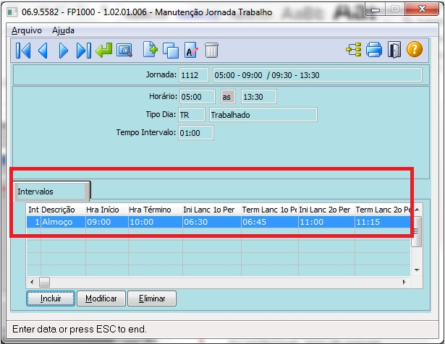Click grid horizontal scrollbar left arrow
This screenshot has height=344, width=445.
tap(32, 282)
